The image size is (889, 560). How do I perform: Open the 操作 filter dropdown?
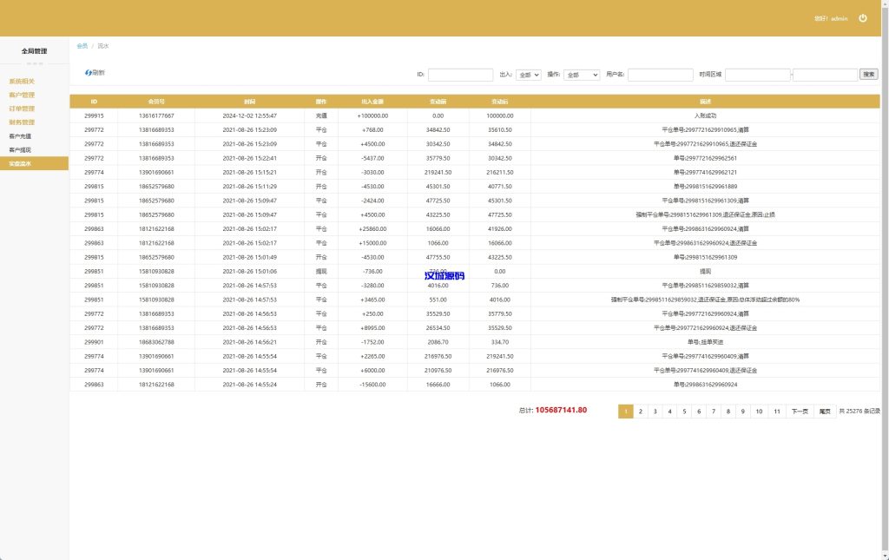pyautogui.click(x=580, y=74)
